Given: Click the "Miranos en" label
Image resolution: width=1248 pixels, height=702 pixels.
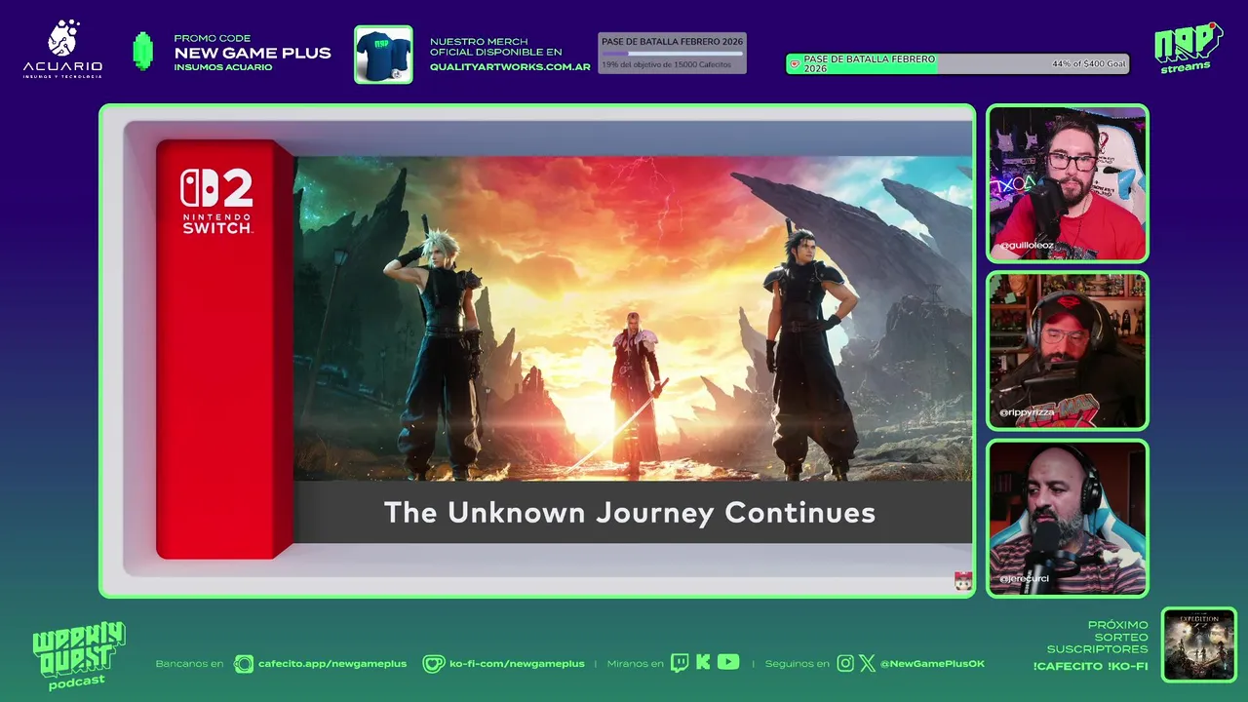Looking at the screenshot, I should point(636,664).
